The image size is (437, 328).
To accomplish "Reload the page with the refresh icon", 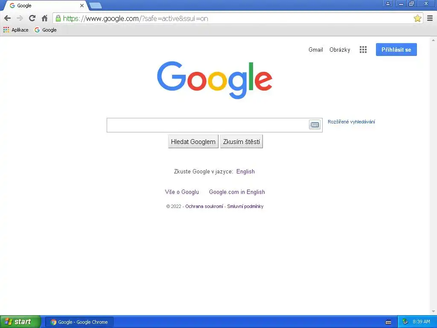I will (x=32, y=18).
